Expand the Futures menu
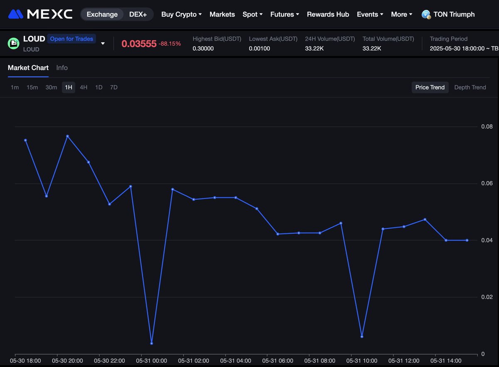This screenshot has width=499, height=367. pos(284,14)
